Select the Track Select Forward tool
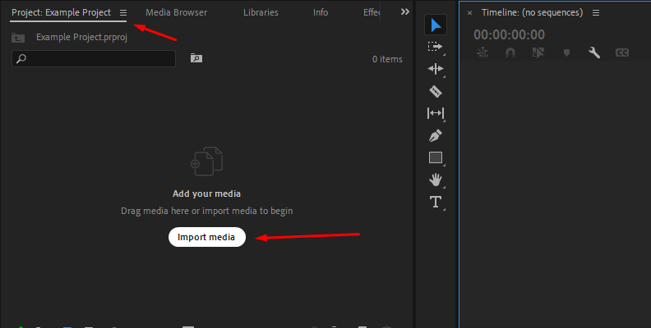Screen dimensions: 651x328 pos(436,48)
